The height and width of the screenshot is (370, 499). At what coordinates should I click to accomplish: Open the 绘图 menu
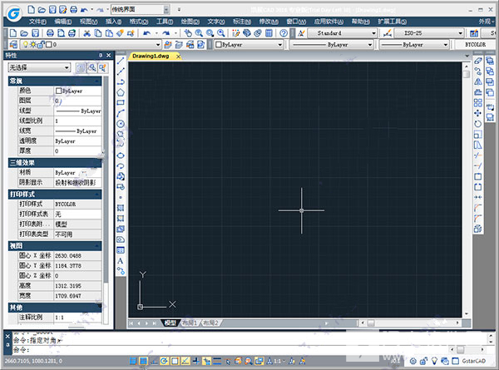click(190, 22)
